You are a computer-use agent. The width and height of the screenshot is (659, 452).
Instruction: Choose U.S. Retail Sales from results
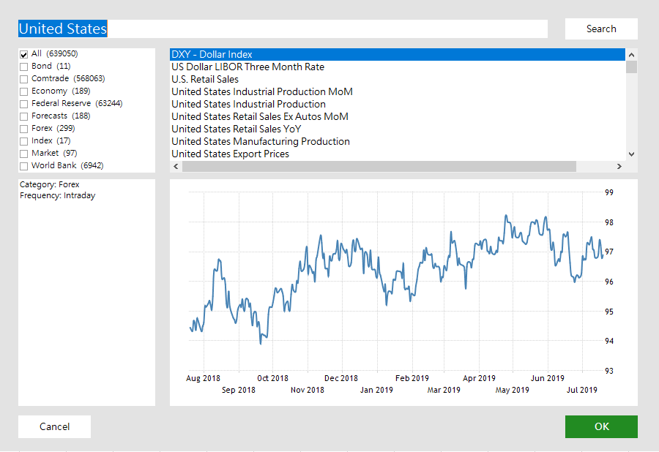205,80
